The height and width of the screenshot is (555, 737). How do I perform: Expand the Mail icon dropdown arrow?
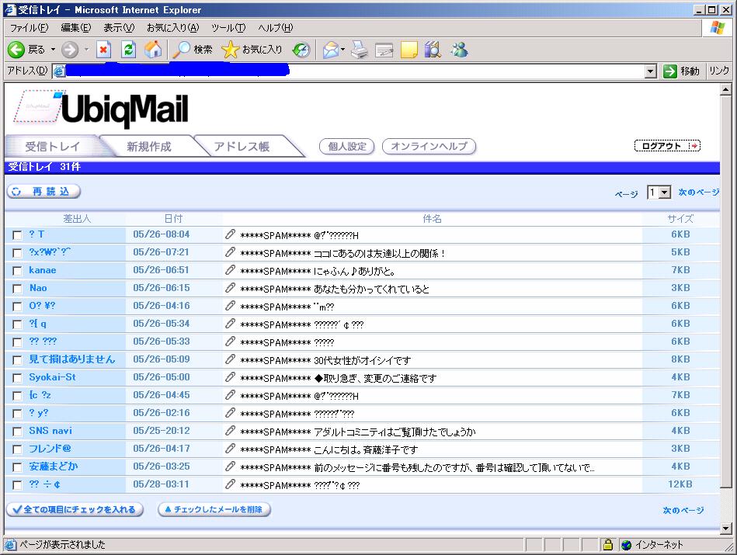342,50
